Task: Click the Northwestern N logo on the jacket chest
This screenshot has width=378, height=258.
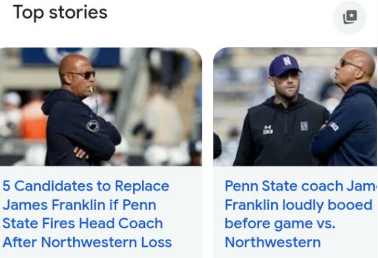Action: coord(304,126)
